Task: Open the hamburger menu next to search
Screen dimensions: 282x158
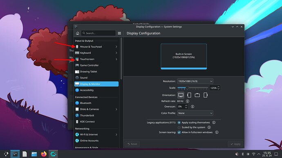Action: point(119,33)
